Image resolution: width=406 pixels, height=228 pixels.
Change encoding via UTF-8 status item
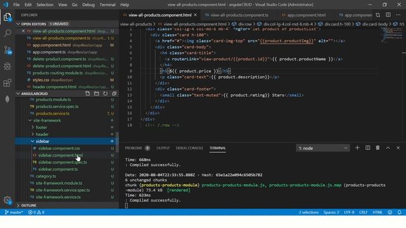click(x=349, y=212)
